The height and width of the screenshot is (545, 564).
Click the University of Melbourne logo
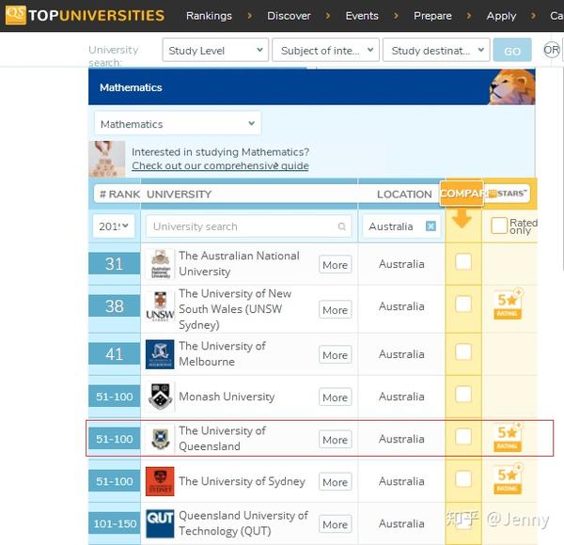160,354
